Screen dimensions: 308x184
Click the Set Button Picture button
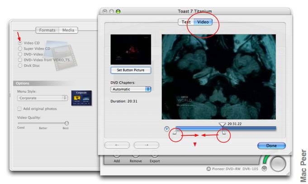131,70
